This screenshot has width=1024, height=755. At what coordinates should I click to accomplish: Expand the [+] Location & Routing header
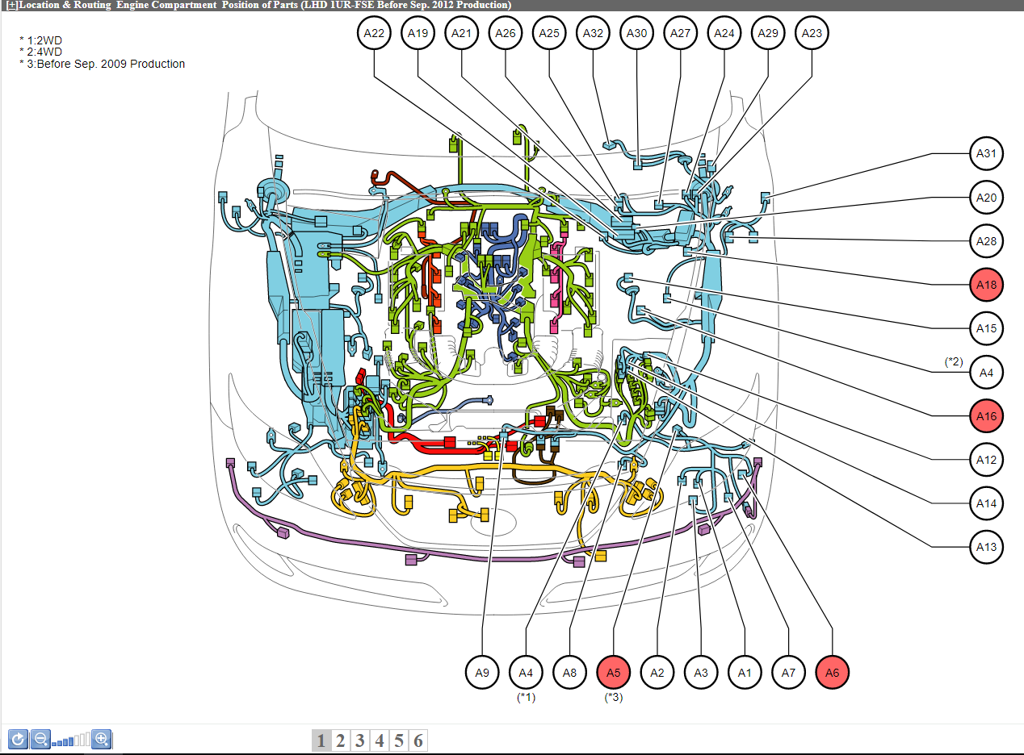click(x=11, y=5)
